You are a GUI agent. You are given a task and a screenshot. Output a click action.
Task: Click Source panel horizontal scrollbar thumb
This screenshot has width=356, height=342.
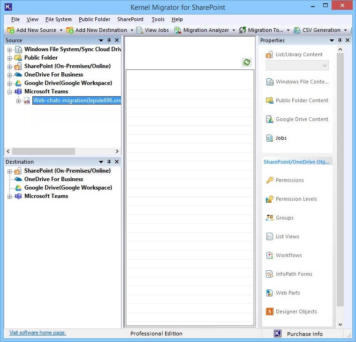click(44, 151)
